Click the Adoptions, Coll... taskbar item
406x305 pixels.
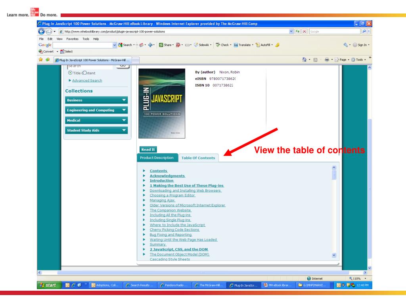(x=105, y=285)
